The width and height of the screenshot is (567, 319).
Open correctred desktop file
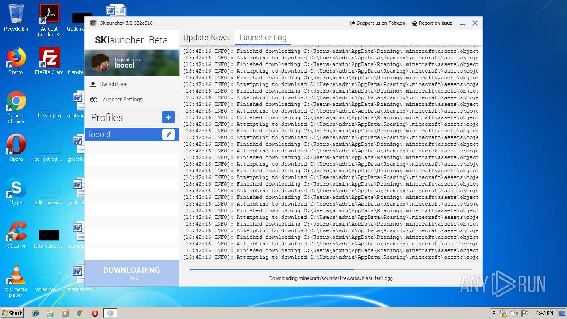[49, 151]
